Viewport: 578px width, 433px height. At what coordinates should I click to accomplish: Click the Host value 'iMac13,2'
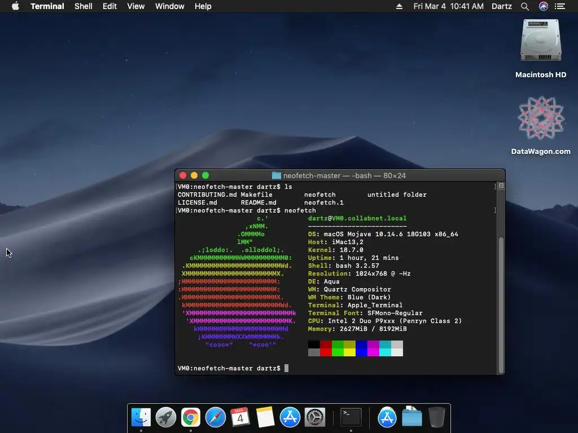point(348,242)
